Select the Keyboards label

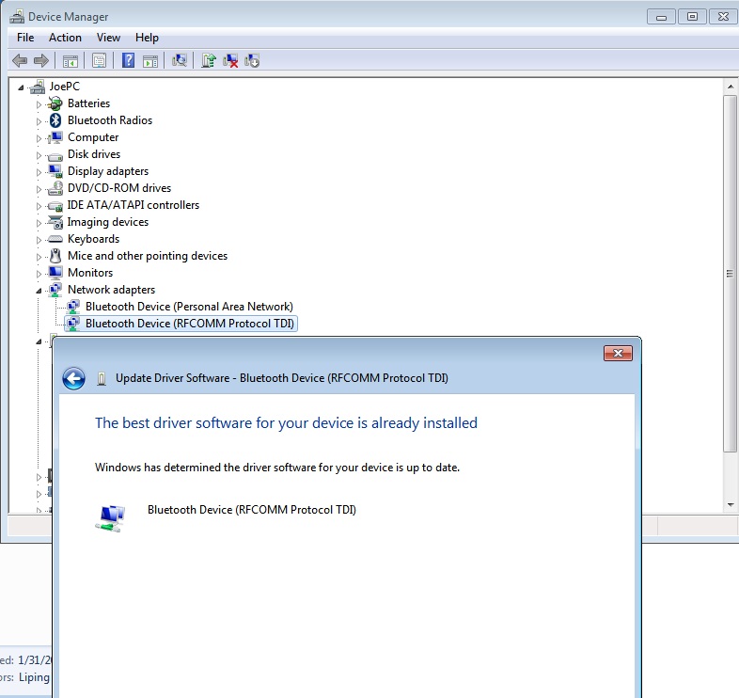click(93, 239)
